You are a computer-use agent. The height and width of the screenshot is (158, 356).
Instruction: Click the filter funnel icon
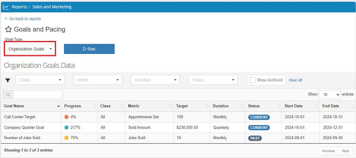tap(8, 80)
